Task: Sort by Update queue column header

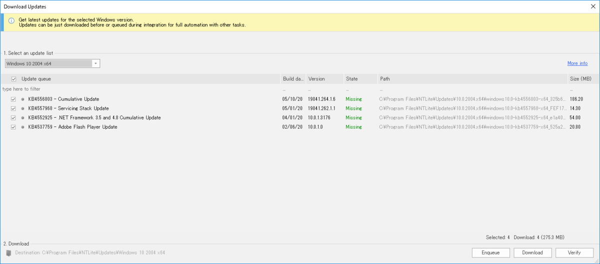Action: 36,79
